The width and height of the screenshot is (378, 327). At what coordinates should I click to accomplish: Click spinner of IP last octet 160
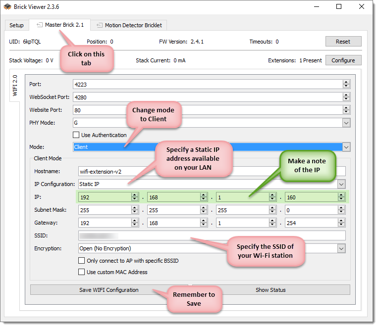click(341, 197)
